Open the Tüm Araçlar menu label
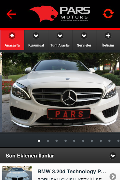 pos(60,45)
